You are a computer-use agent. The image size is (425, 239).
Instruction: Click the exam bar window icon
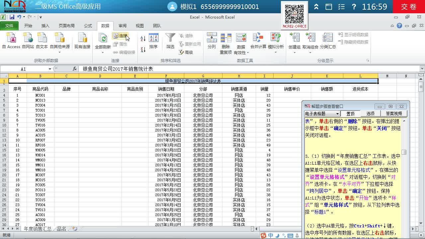tap(329, 7)
